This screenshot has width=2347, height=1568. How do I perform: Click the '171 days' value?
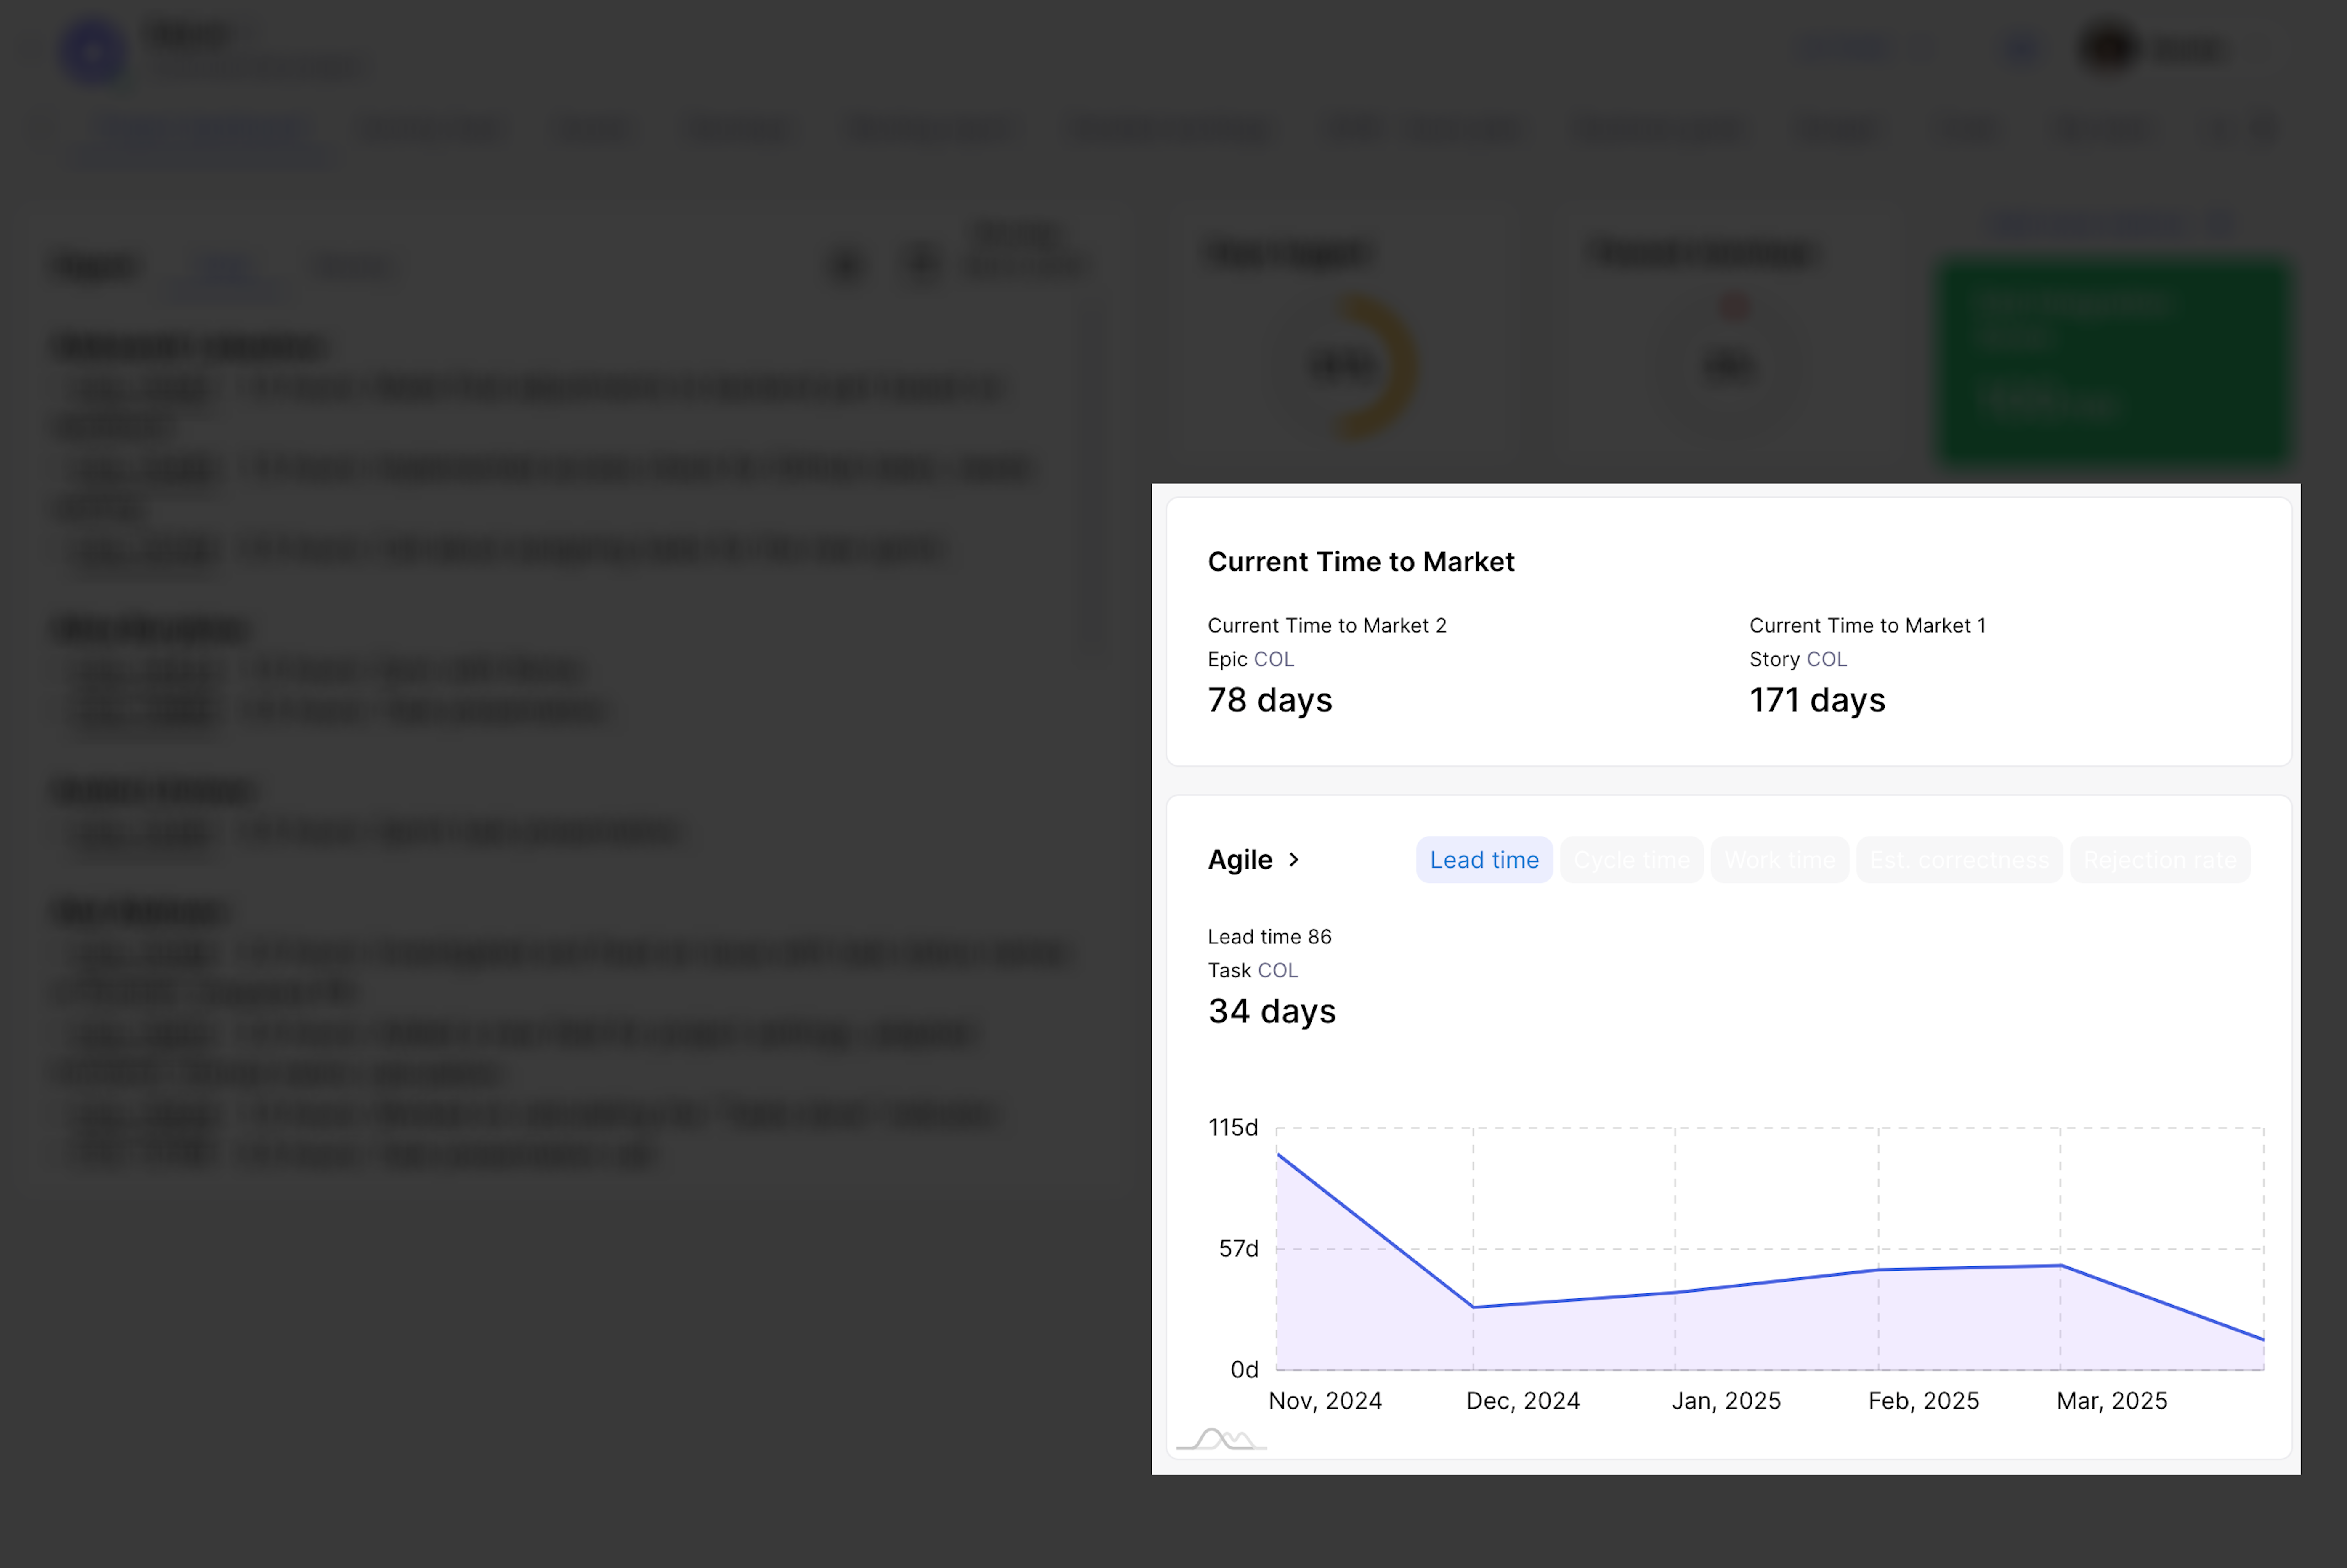click(1817, 700)
